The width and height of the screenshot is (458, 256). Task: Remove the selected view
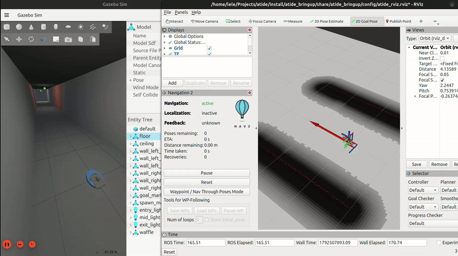[439, 165]
